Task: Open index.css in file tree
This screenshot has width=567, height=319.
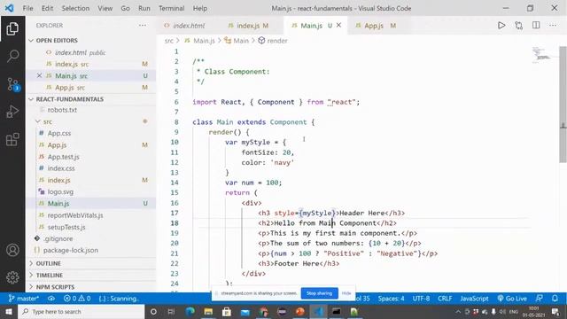Action: click(61, 168)
